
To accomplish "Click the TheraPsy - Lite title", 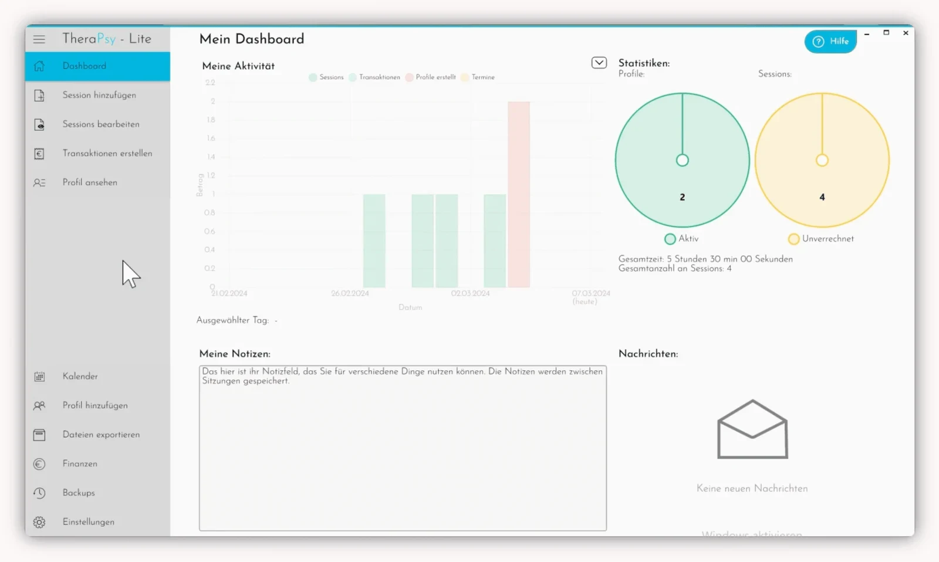I will tap(107, 39).
